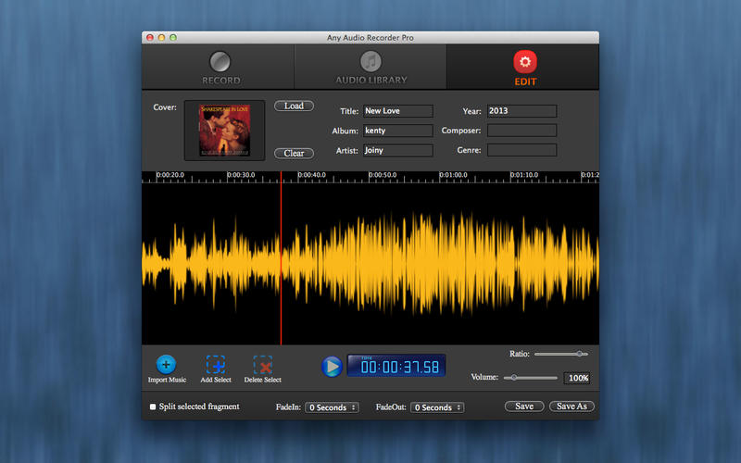Clear the cover artwork
Viewport: 741px width, 463px height.
[x=294, y=153]
